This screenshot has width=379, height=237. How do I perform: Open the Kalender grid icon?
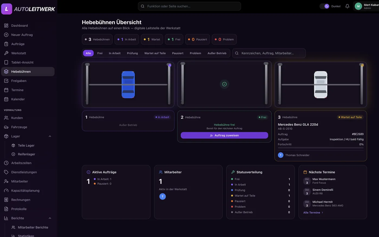click(6, 99)
